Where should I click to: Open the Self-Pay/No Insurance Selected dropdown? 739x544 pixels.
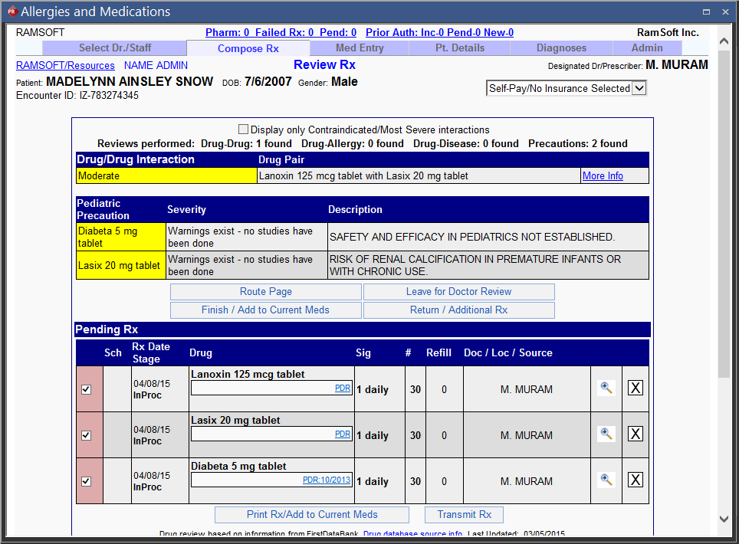tap(567, 88)
